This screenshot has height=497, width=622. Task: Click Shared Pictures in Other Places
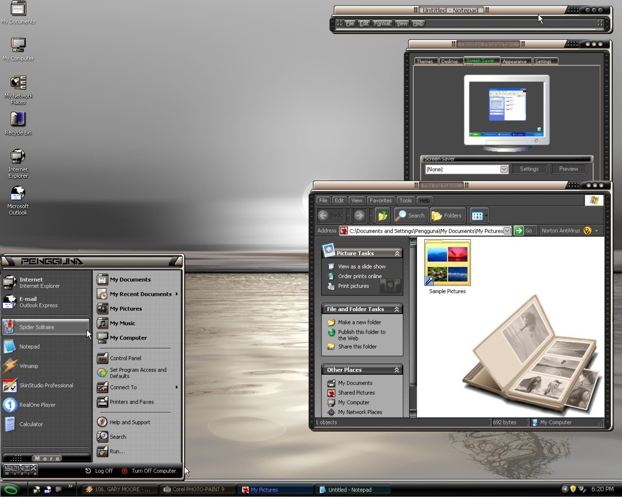pos(357,393)
